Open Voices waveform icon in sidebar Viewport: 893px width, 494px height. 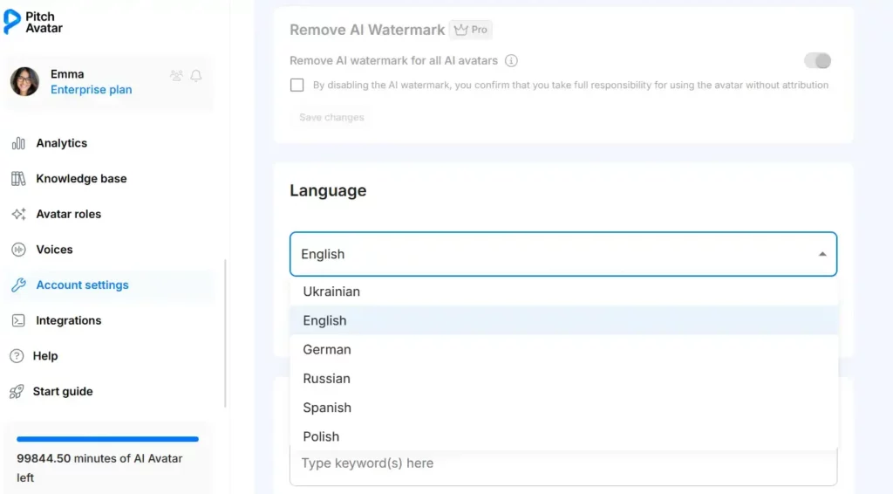pyautogui.click(x=18, y=250)
